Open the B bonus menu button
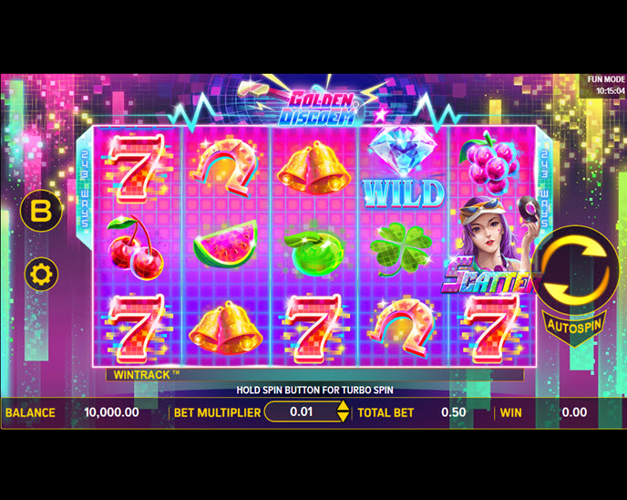The height and width of the screenshot is (500, 627). coord(41,211)
